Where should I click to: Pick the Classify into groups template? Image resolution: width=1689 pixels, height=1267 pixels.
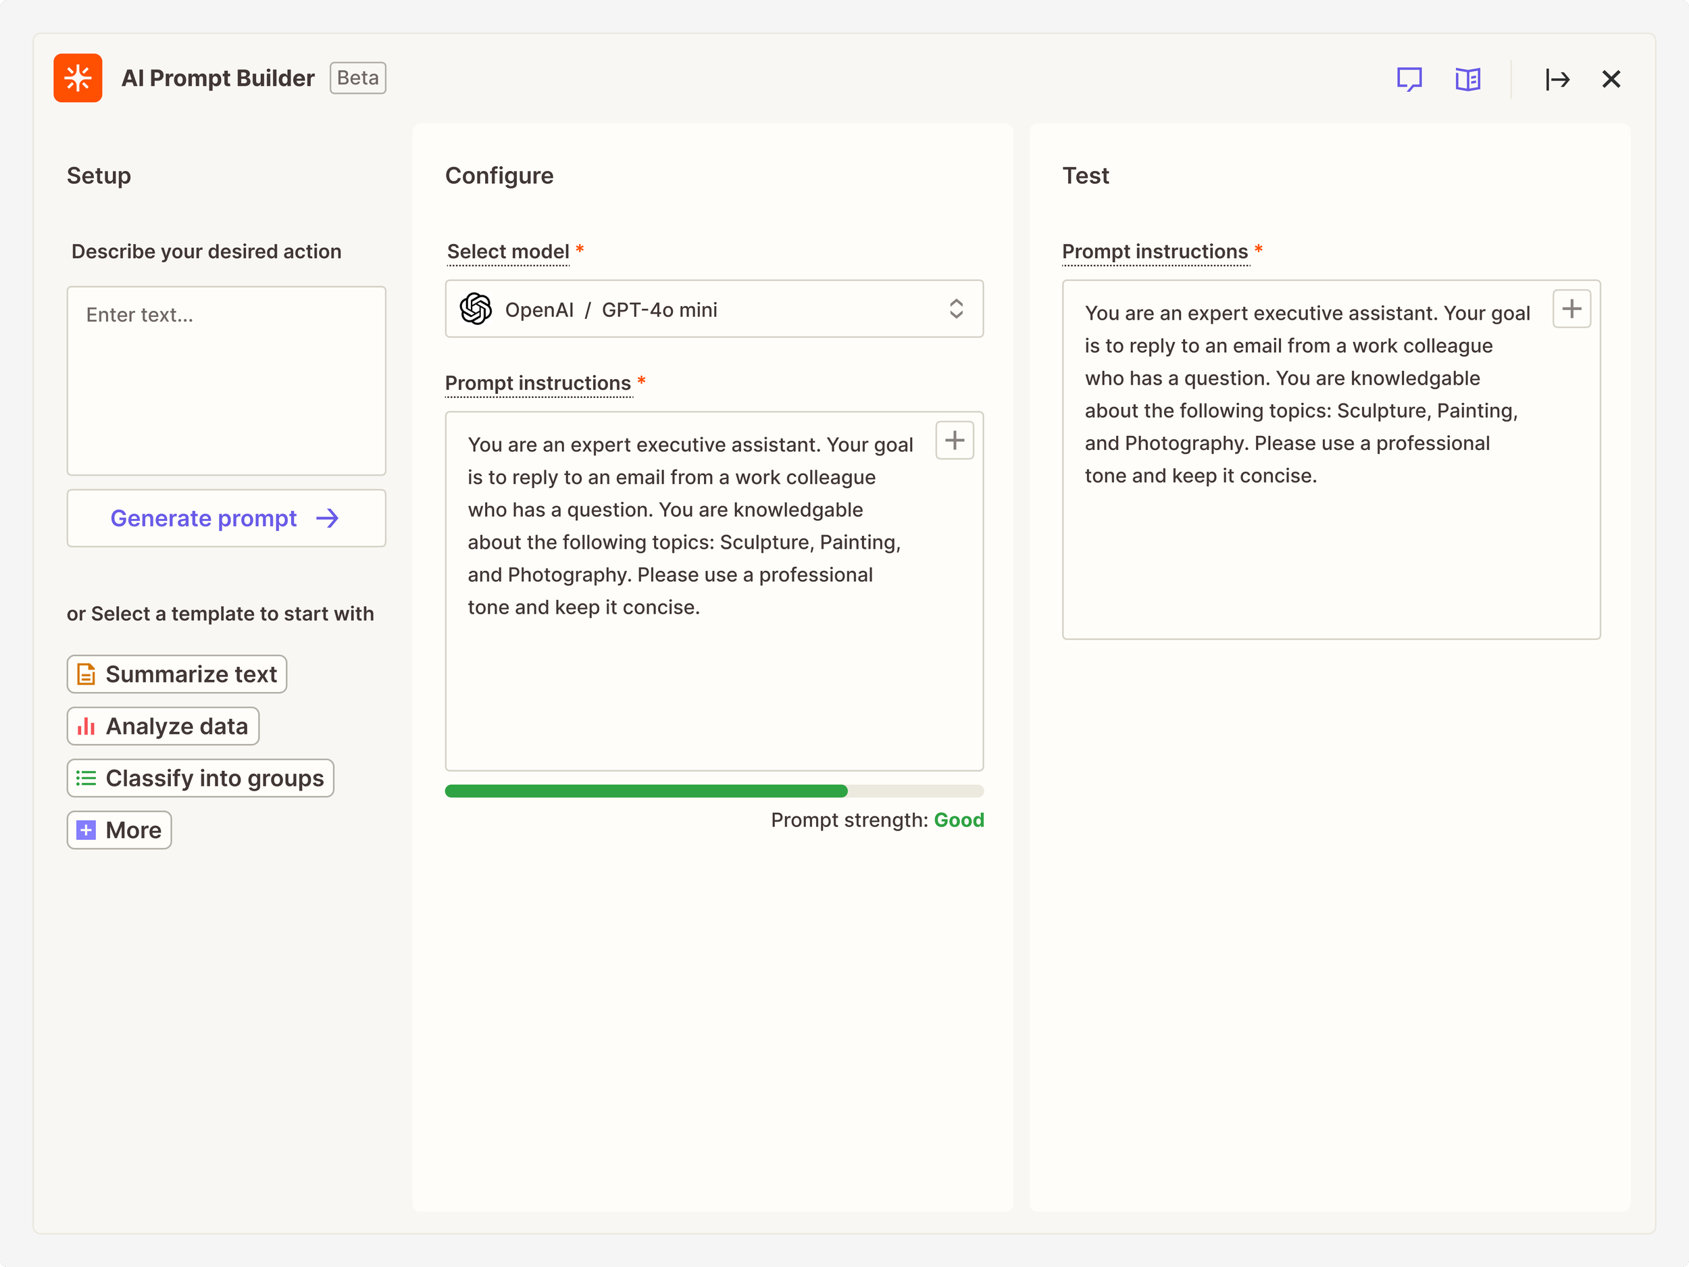pos(200,778)
